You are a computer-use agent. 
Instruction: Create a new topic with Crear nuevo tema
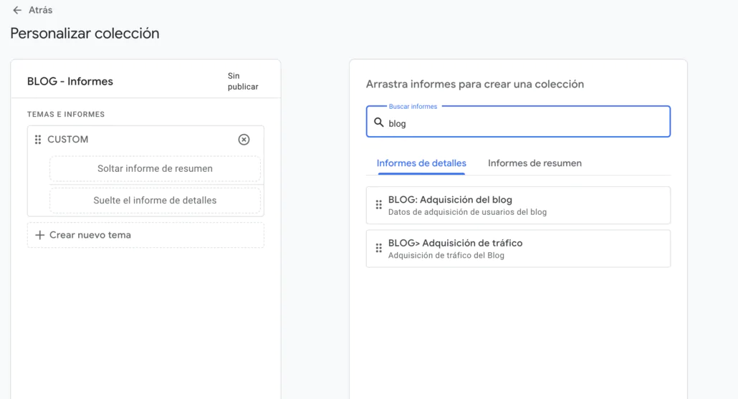click(145, 235)
